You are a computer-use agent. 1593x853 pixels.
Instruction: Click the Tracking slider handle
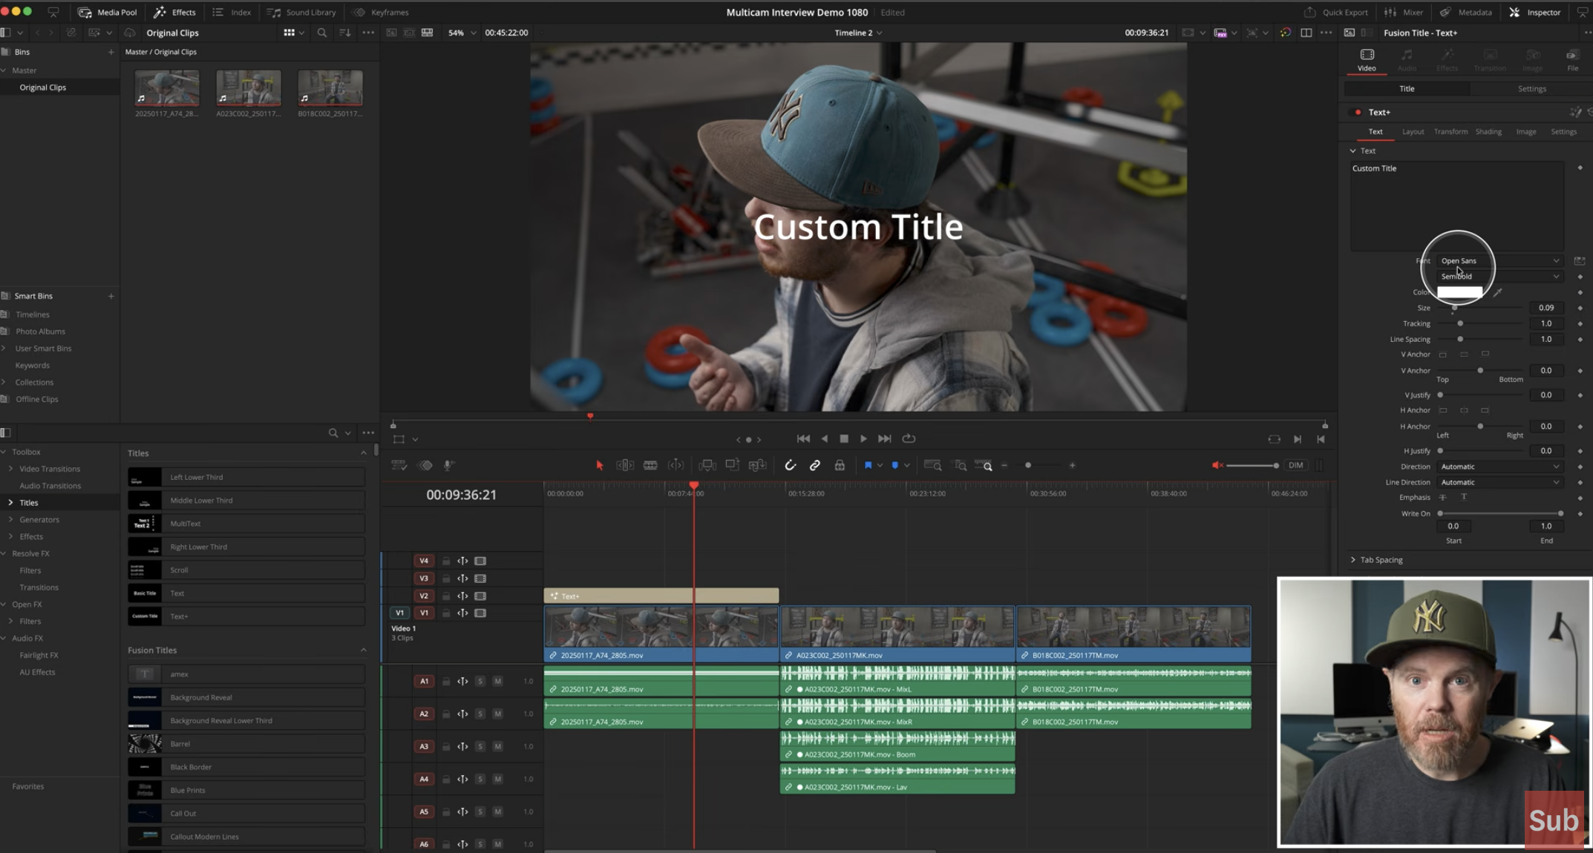point(1460,323)
